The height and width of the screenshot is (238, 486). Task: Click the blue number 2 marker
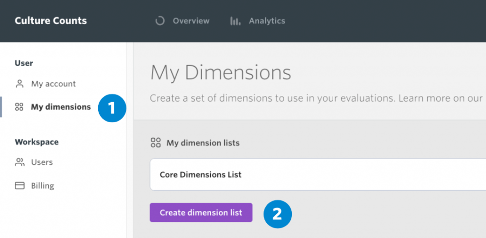click(277, 214)
